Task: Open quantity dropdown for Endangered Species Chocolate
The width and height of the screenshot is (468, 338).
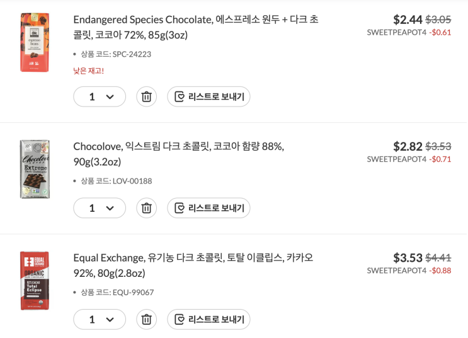Action: pyautogui.click(x=100, y=96)
